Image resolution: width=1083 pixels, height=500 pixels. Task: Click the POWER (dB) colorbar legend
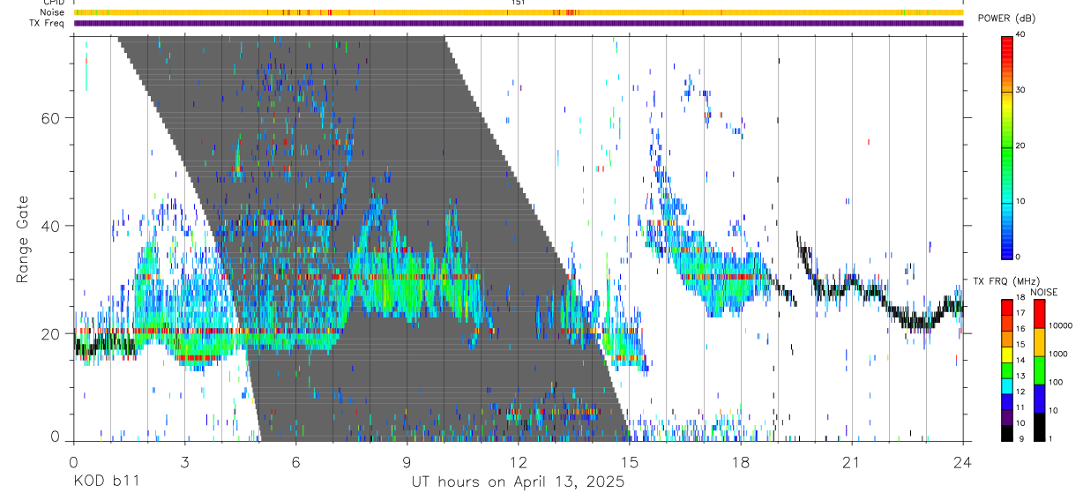point(1006,146)
